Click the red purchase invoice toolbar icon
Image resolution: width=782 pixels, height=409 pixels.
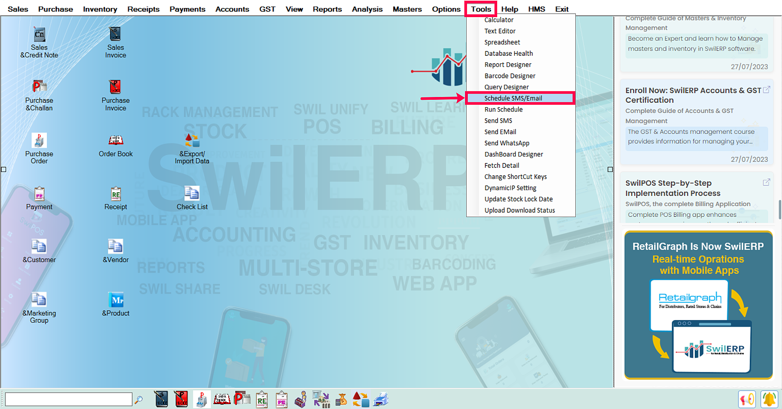pyautogui.click(x=181, y=399)
